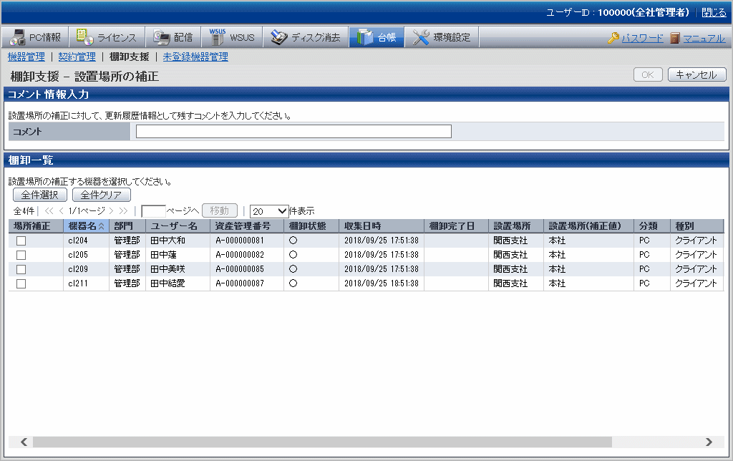Open the 配信 distribution icon

point(161,37)
